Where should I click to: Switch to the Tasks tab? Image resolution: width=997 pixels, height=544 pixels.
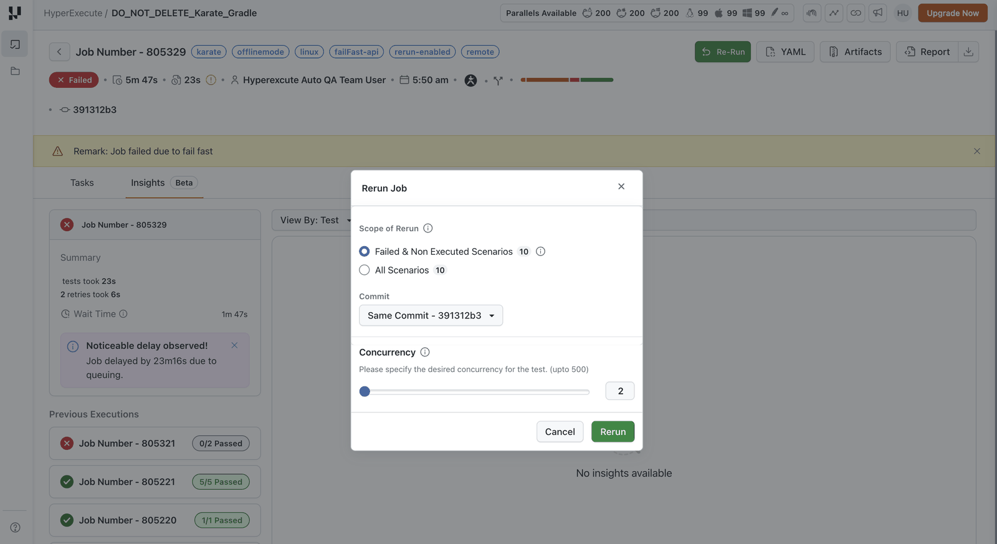point(82,183)
